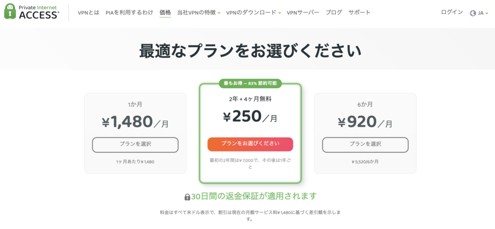Click the 最もお得 83% savings badge
495x229 pixels.
tap(250, 83)
